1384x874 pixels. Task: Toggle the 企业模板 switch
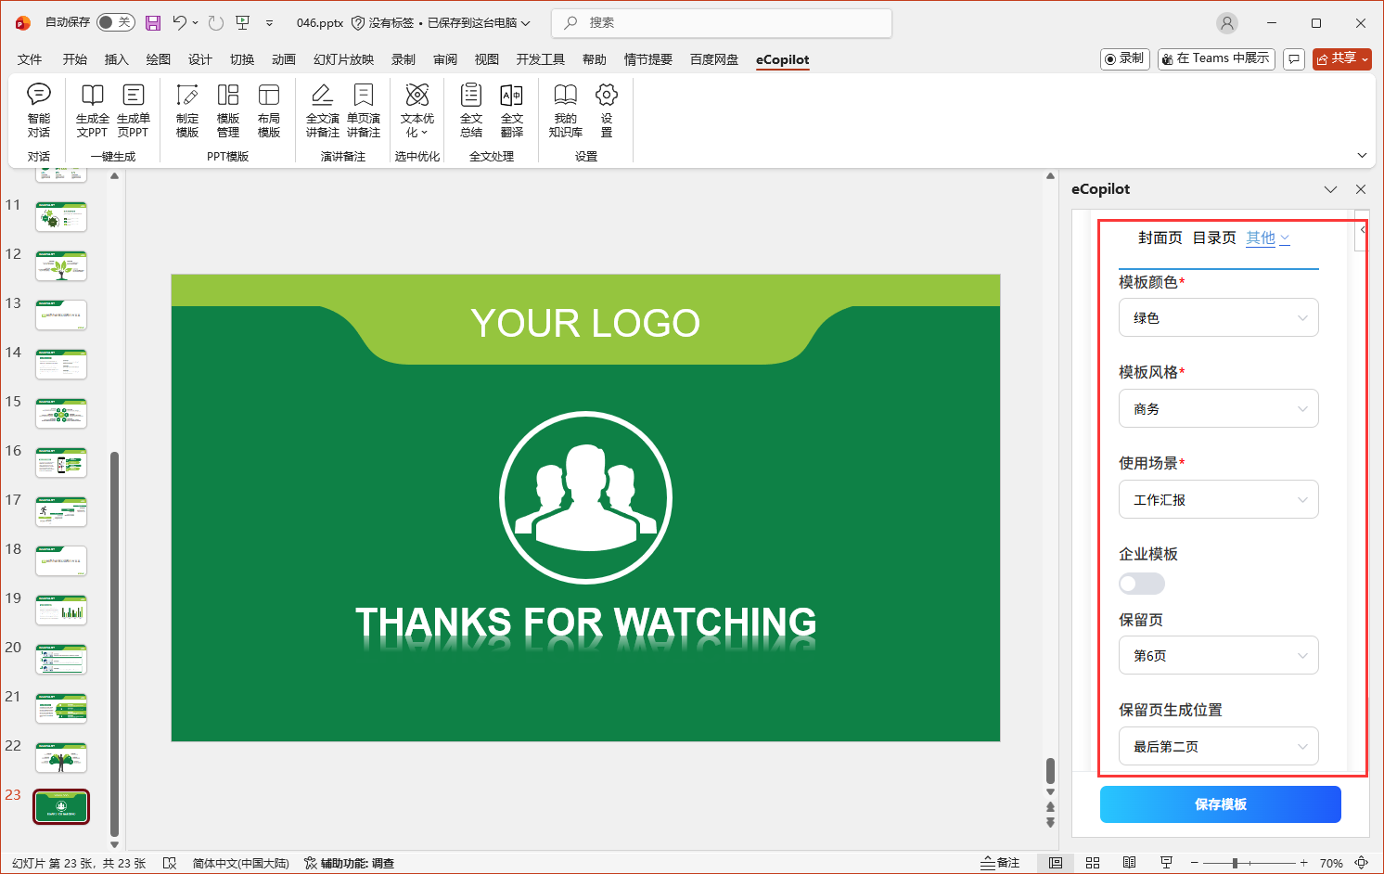click(x=1142, y=584)
